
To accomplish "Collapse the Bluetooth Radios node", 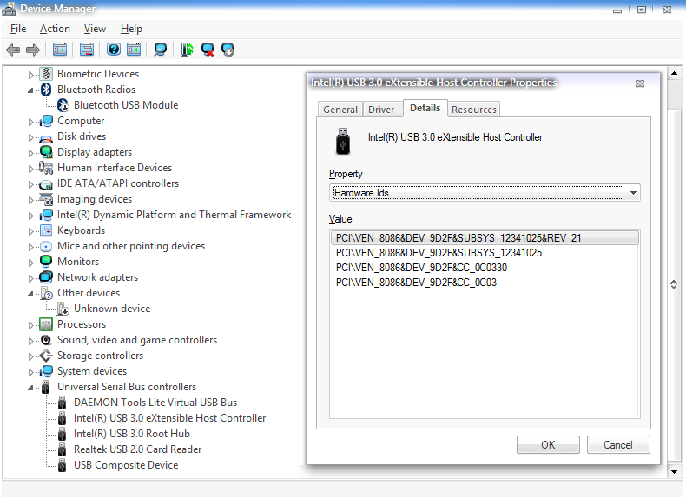I will [30, 90].
